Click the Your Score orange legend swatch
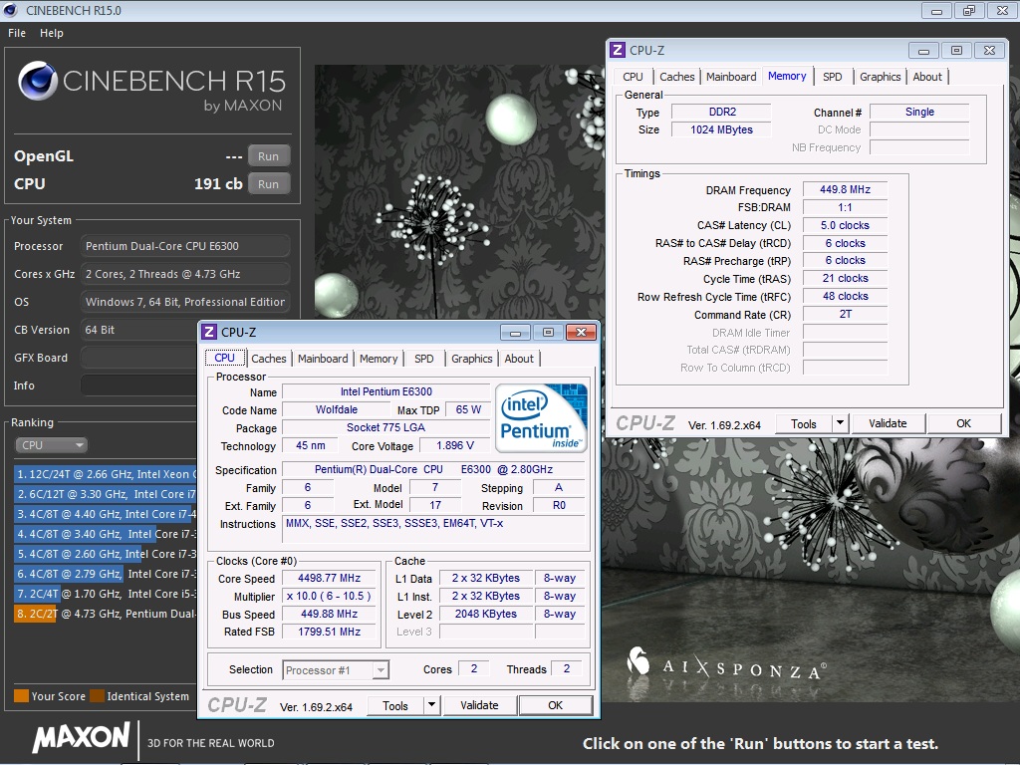This screenshot has height=765, width=1020. [x=22, y=696]
